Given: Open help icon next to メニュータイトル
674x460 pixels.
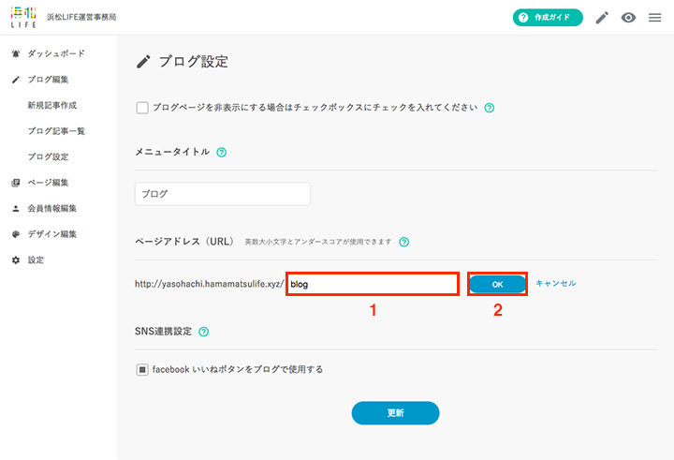Looking at the screenshot, I should click(221, 153).
